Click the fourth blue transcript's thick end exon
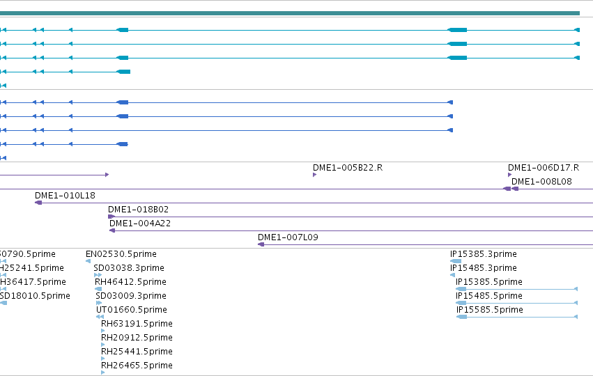 (123, 144)
